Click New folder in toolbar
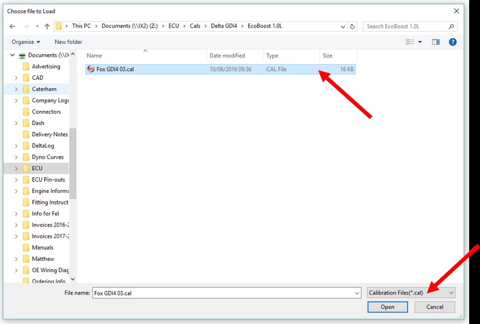The image size is (480, 324). (68, 42)
